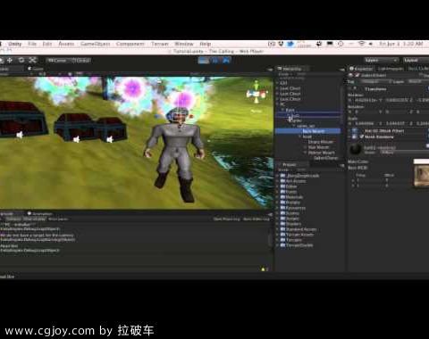Click the scene orientation gizmo
The height and width of the screenshot is (339, 429).
(x=257, y=94)
